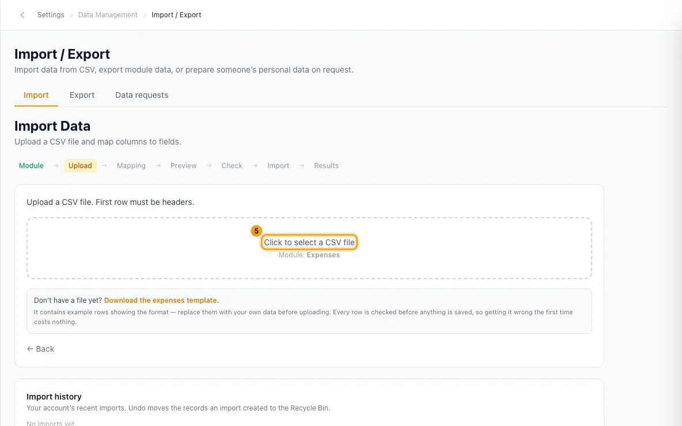Viewport: 682px width, 426px height.
Task: Click the Import history heading
Action: 54,397
